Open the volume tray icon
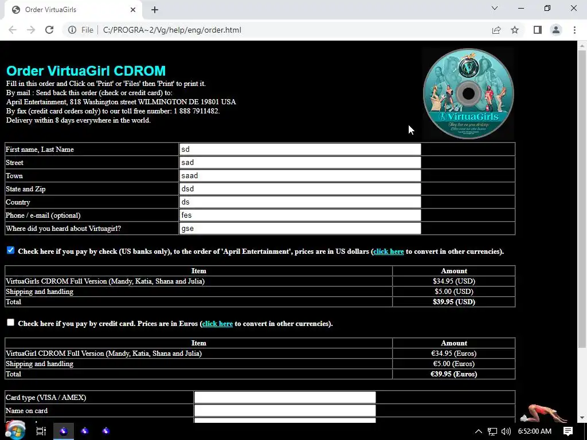 506,431
